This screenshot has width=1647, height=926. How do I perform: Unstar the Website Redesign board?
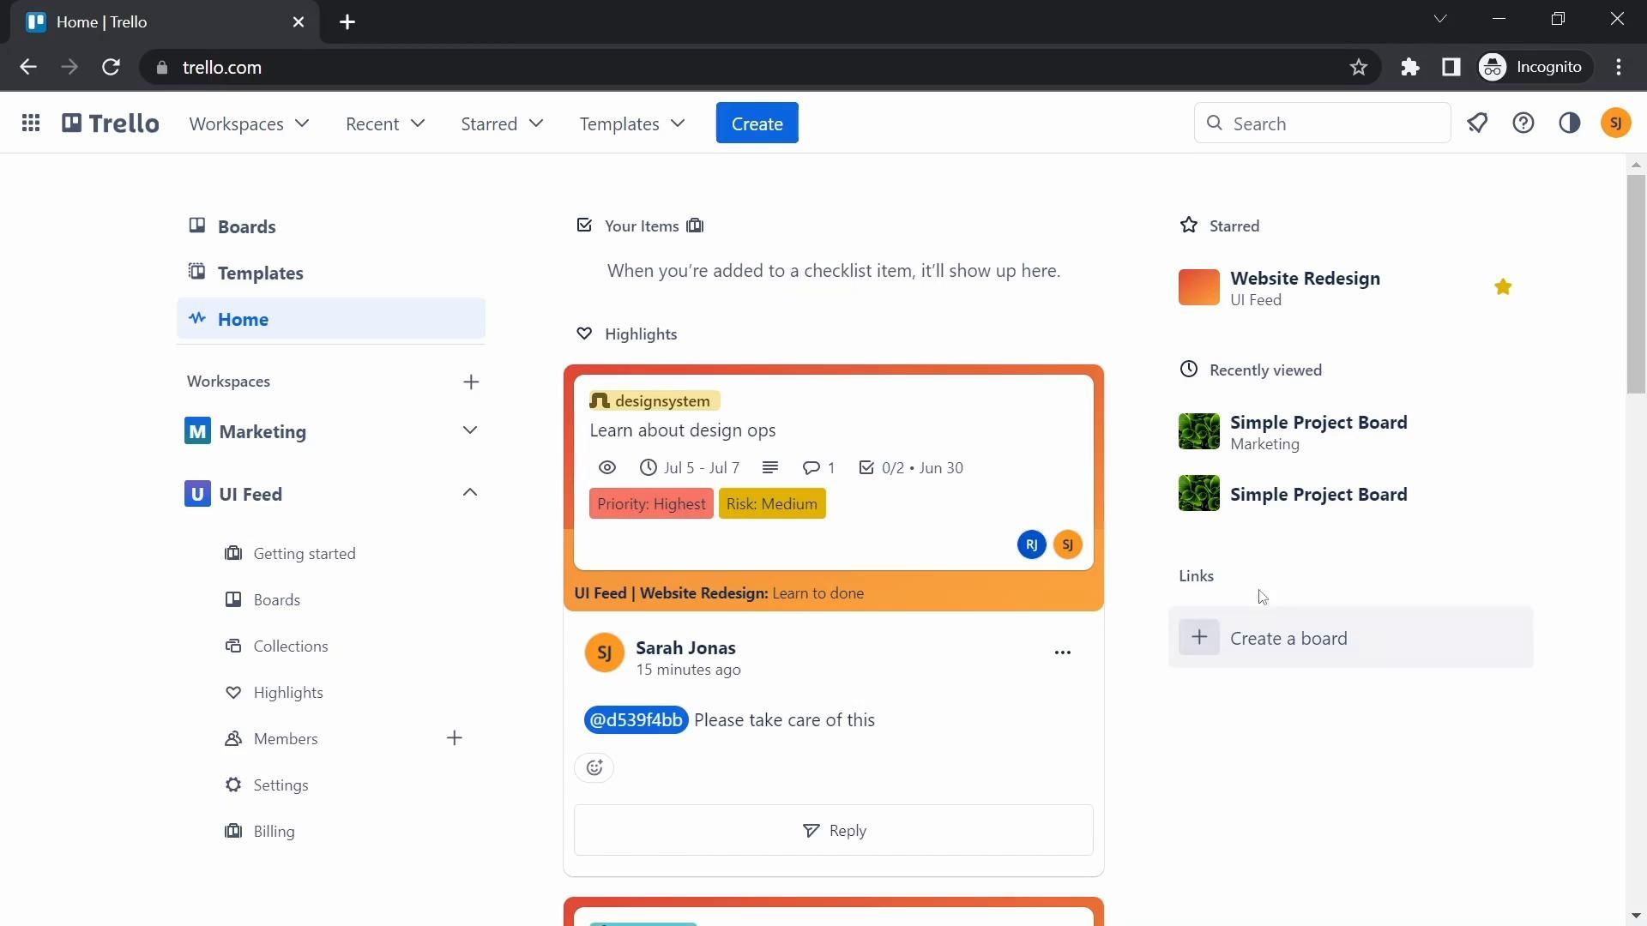[x=1503, y=287]
